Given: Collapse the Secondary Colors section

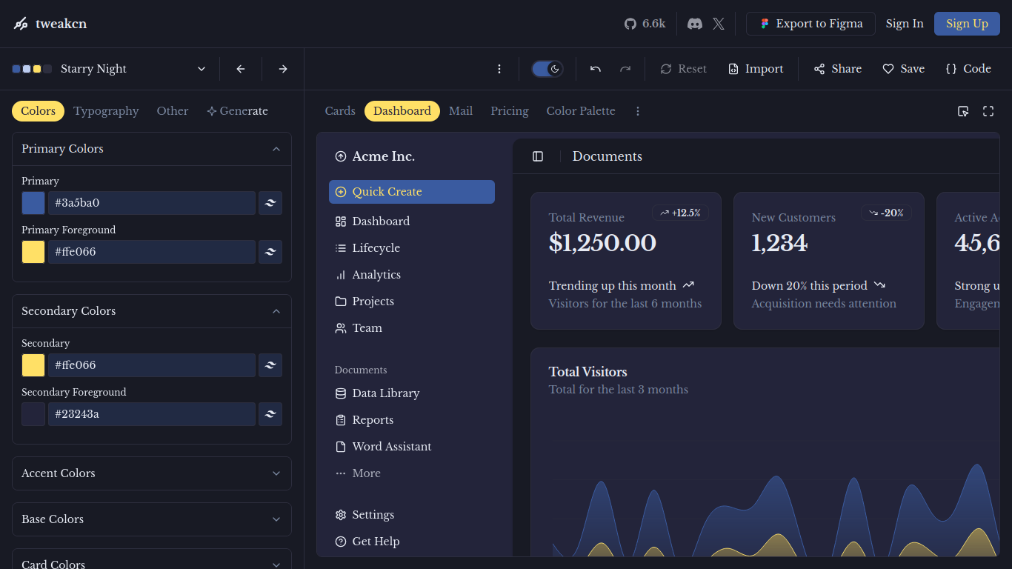Looking at the screenshot, I should (152, 311).
